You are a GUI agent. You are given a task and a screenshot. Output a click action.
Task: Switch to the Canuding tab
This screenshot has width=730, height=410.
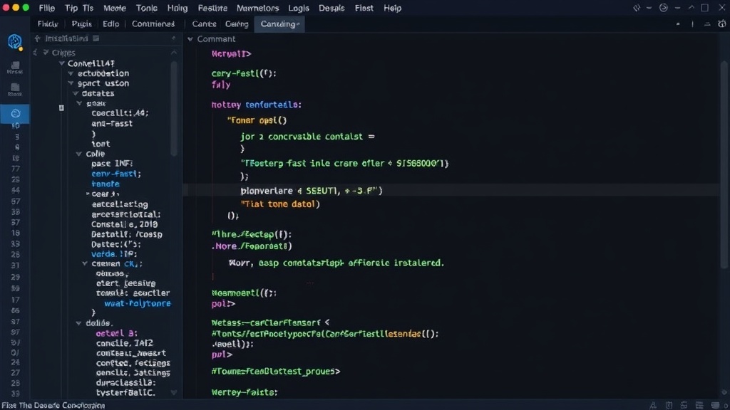pyautogui.click(x=279, y=24)
